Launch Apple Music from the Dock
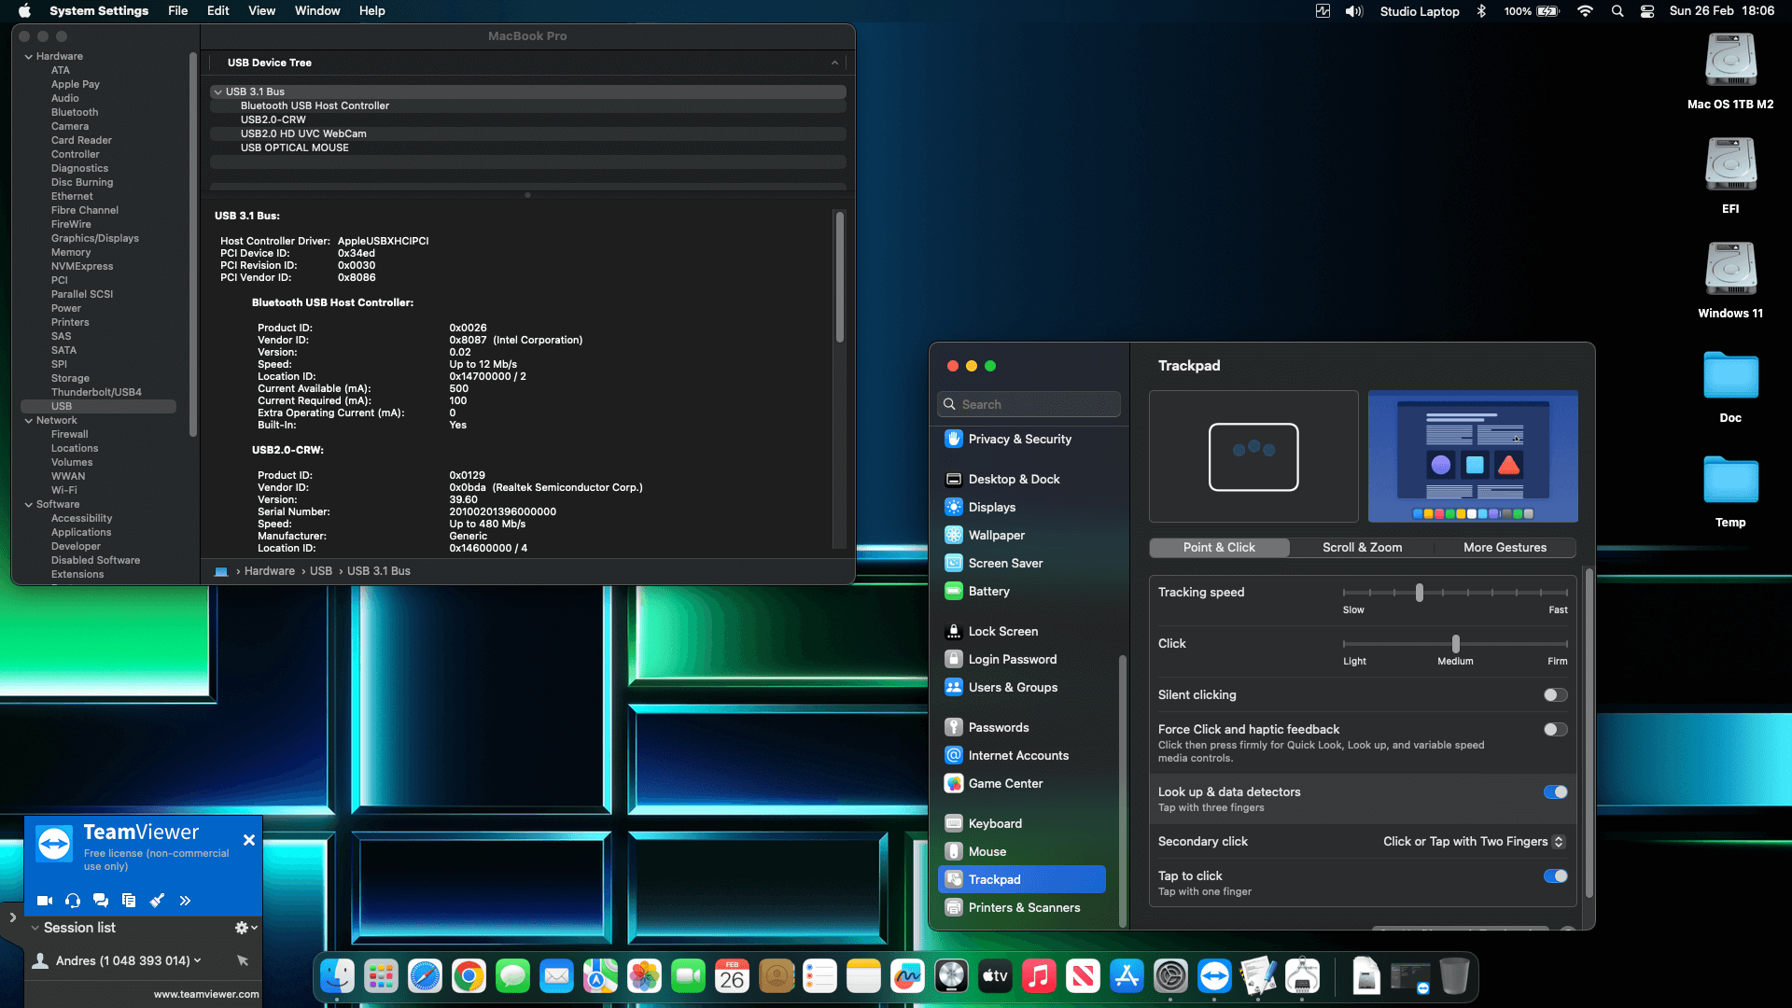Screen dimensions: 1792x1008 [x=1039, y=976]
